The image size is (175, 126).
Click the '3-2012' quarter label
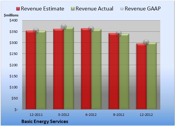64,115
